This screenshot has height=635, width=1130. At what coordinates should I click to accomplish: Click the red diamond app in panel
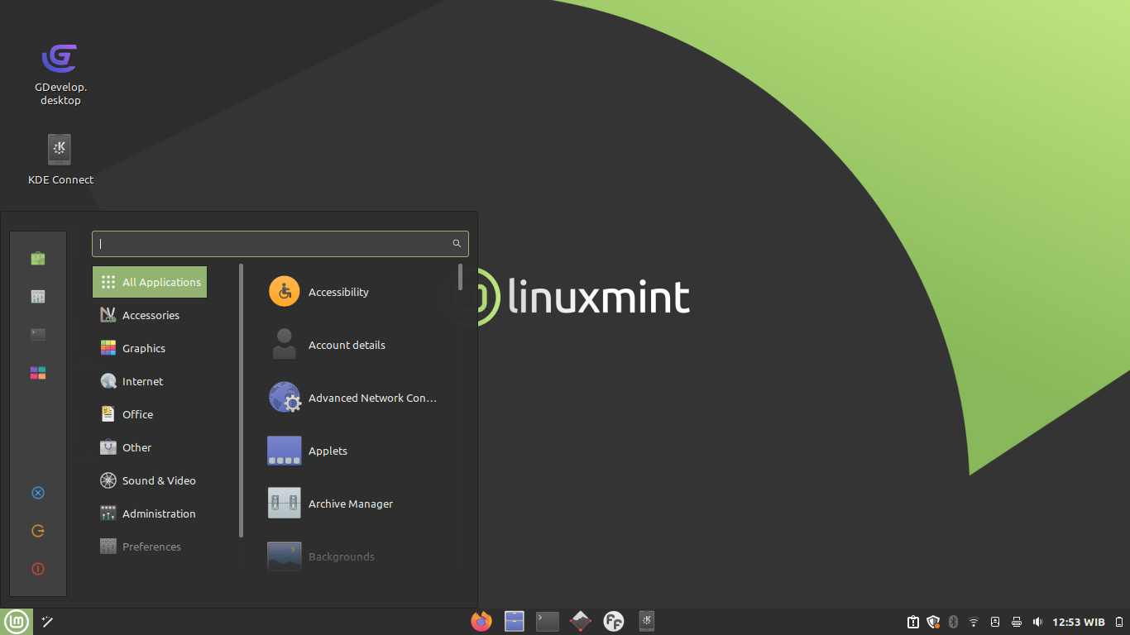[x=581, y=622]
